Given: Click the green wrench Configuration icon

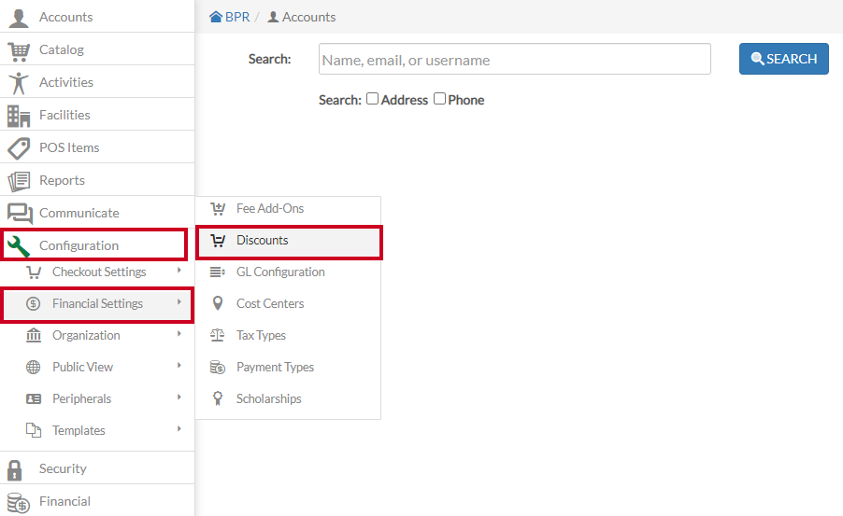Looking at the screenshot, I should pos(19,246).
